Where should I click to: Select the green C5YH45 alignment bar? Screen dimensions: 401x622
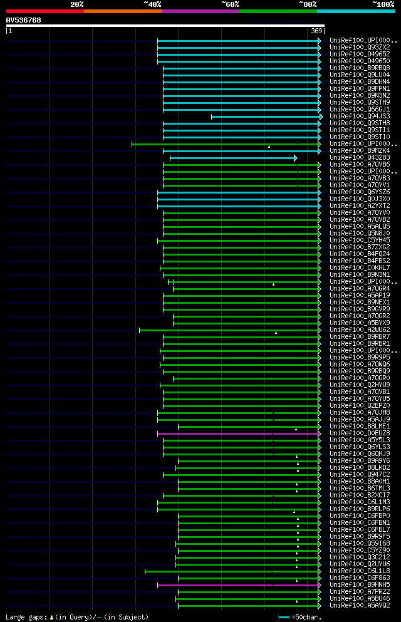coord(239,241)
